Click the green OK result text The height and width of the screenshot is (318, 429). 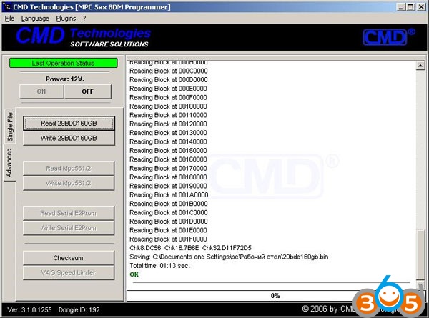point(134,274)
